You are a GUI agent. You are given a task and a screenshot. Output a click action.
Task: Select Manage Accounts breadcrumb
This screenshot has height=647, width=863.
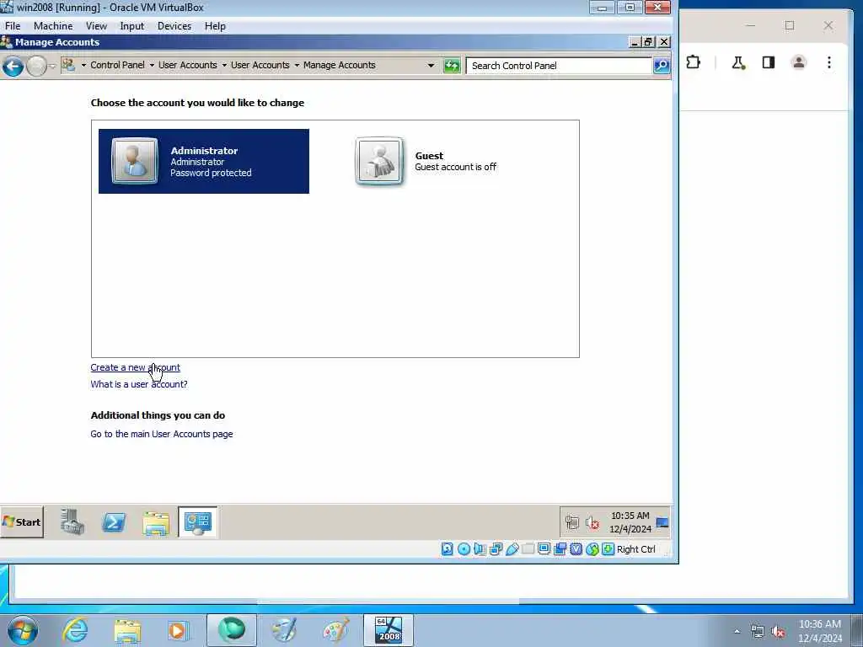[339, 65]
